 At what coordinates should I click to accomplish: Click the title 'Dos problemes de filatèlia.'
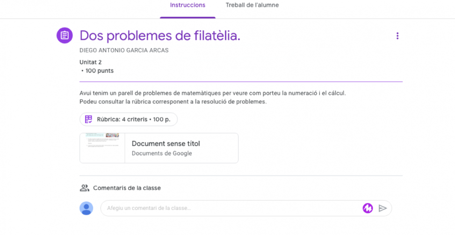(x=160, y=35)
